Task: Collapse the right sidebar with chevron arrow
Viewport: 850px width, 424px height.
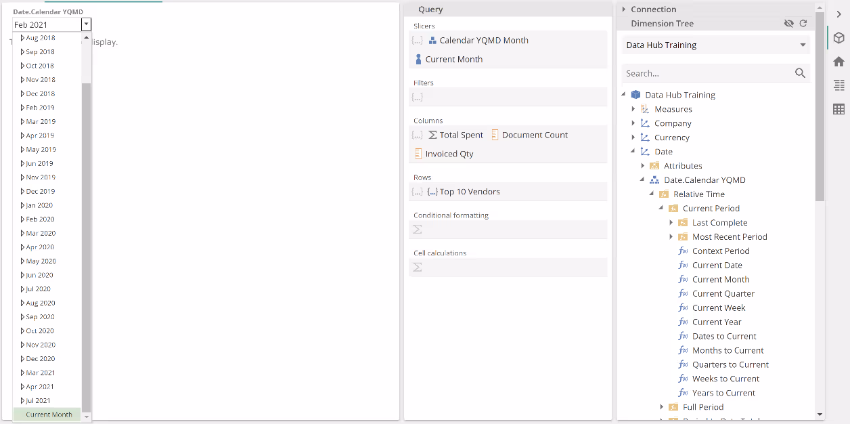Action: 838,14
